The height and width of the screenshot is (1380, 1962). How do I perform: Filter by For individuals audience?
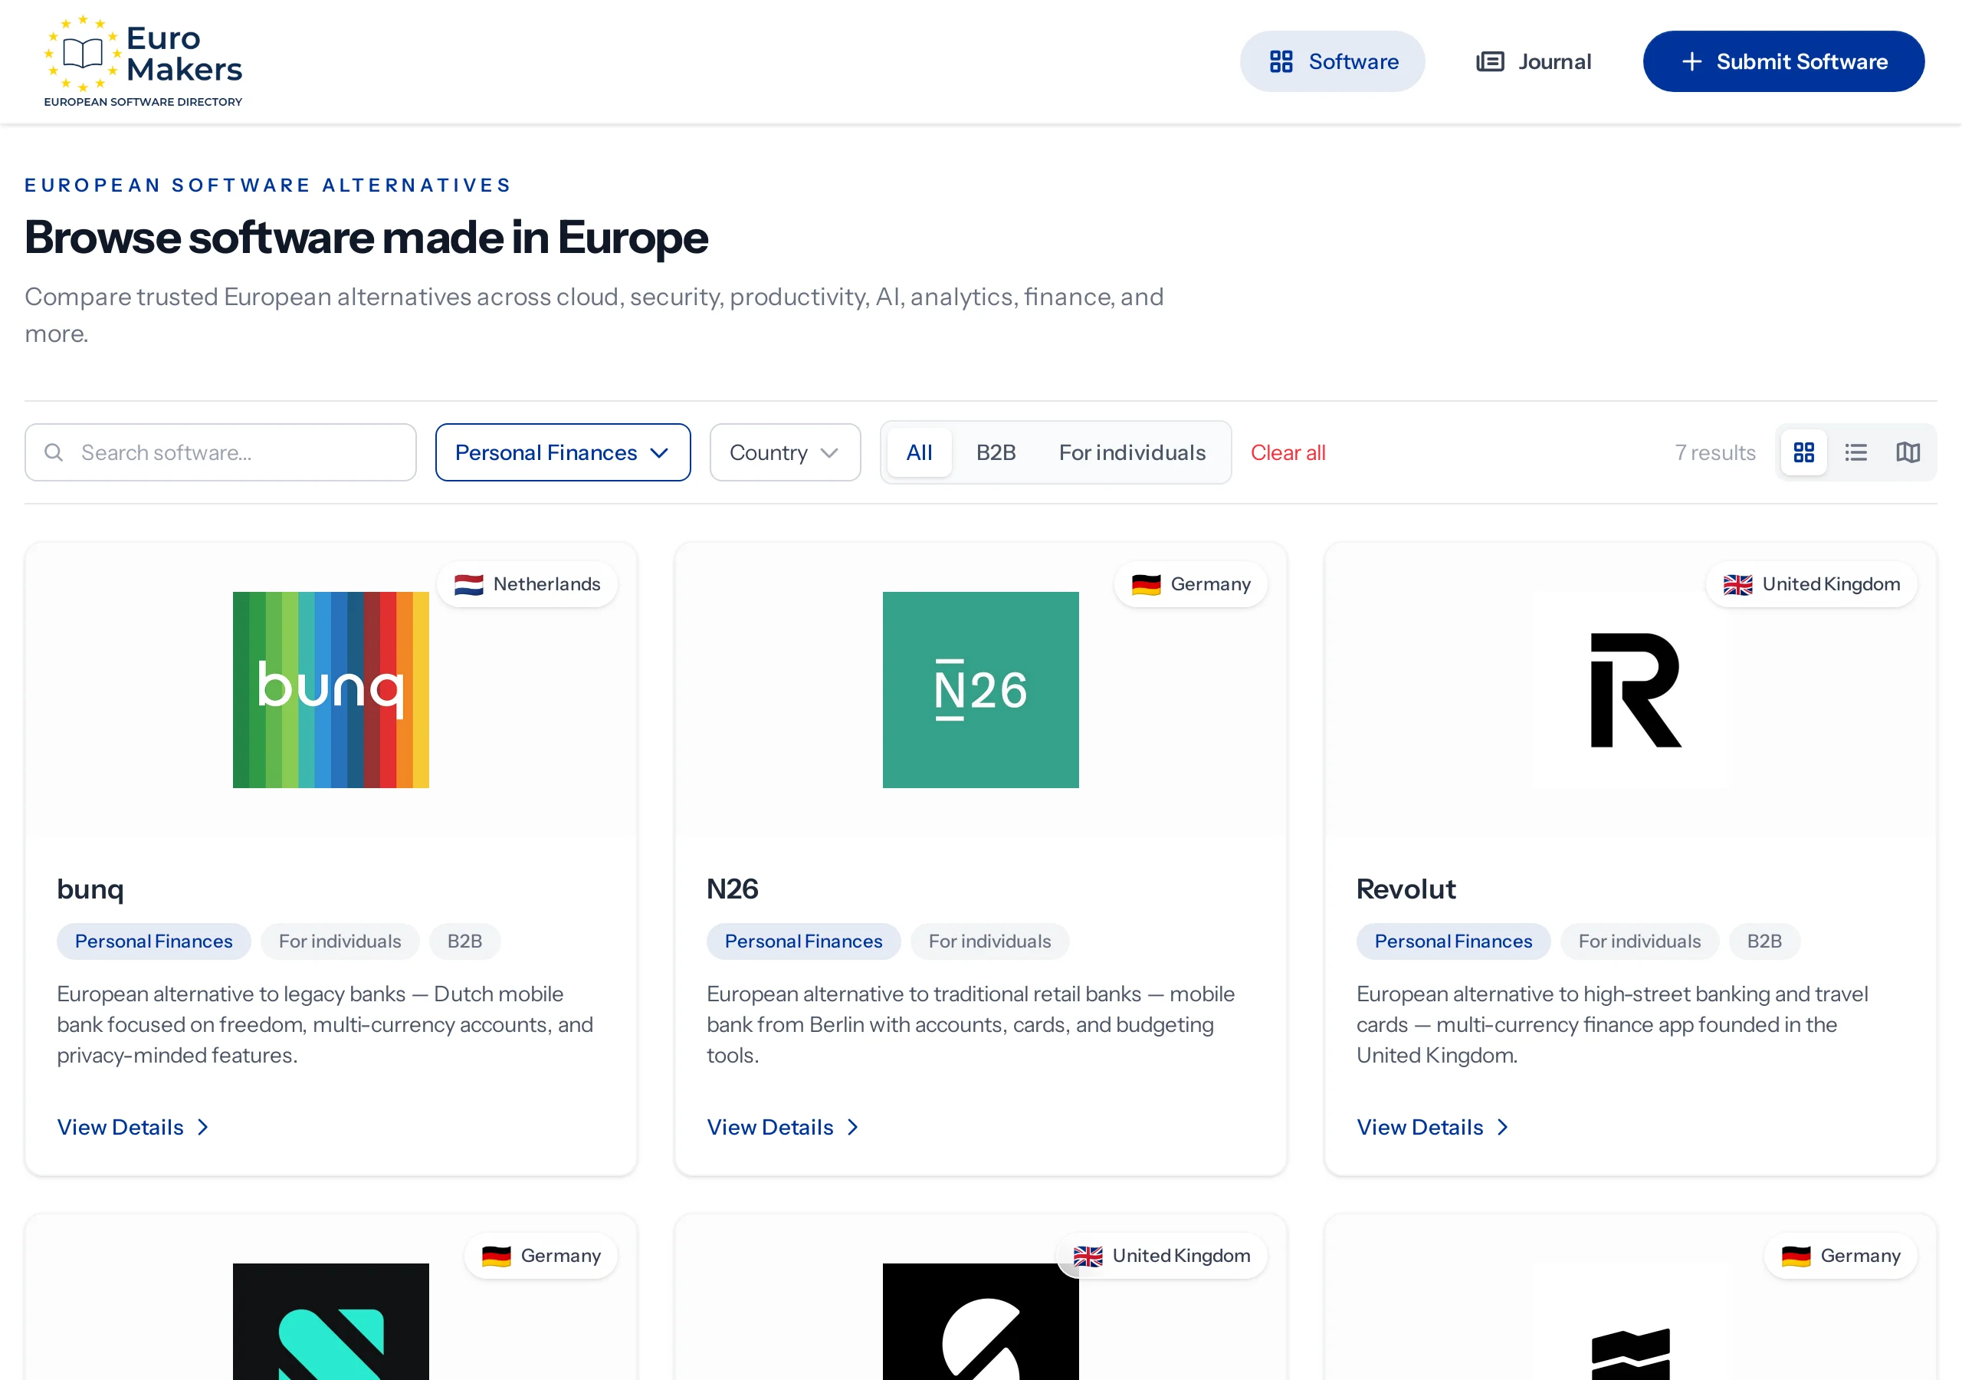tap(1132, 452)
